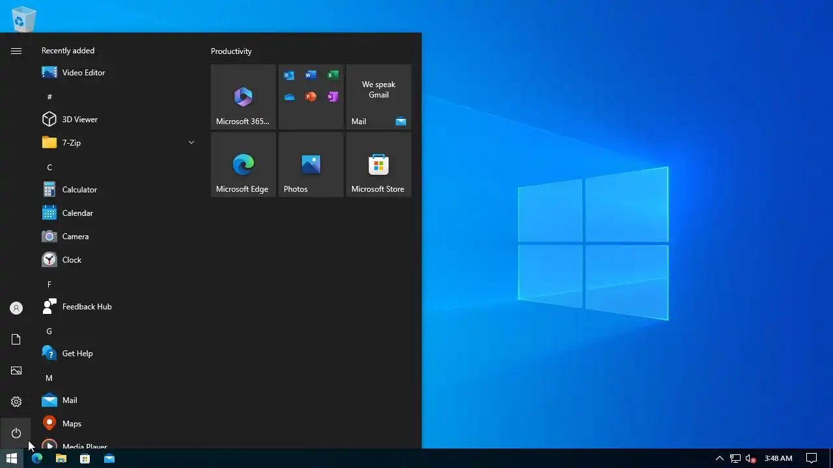This screenshot has width=833, height=468.
Task: Open Mail from taskbar
Action: click(109, 458)
